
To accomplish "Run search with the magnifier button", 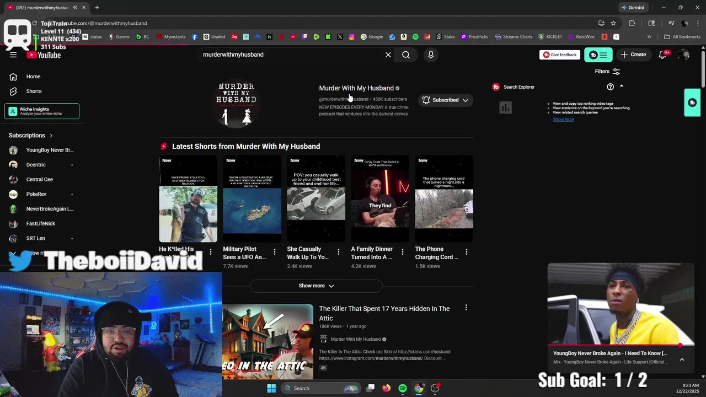I will tap(406, 55).
